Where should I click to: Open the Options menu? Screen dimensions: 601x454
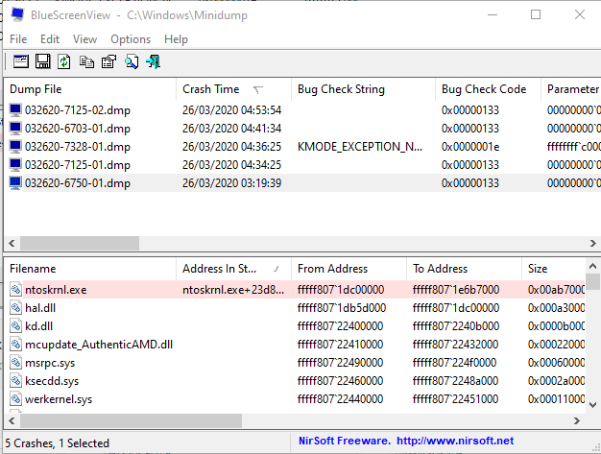(131, 39)
